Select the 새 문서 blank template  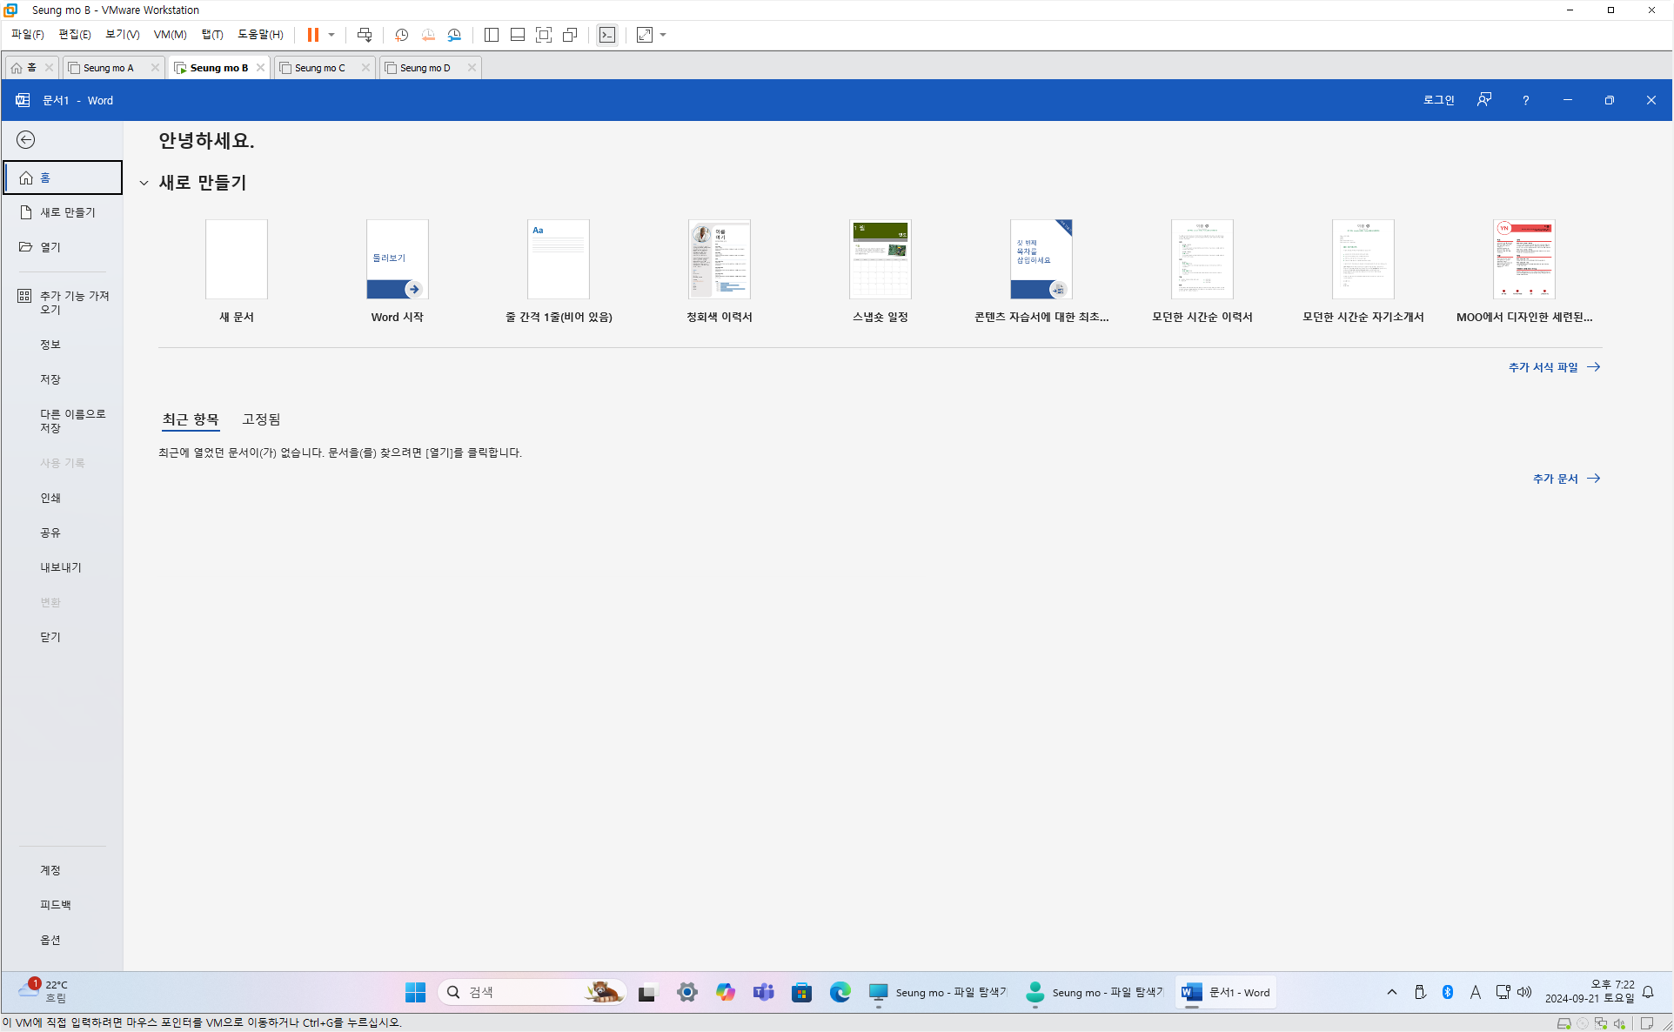tap(237, 259)
